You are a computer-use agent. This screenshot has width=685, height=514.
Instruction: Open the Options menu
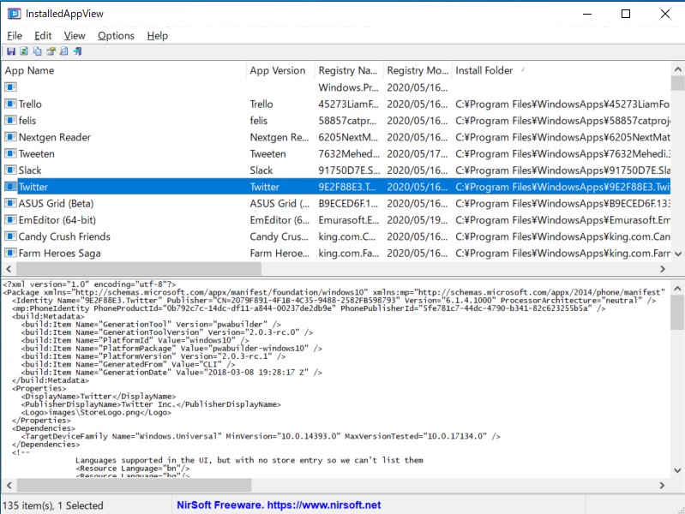point(116,36)
